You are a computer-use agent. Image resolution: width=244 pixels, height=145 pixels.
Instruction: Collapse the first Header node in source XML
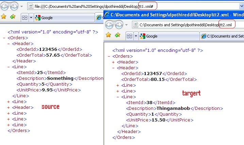(x=9, y=44)
